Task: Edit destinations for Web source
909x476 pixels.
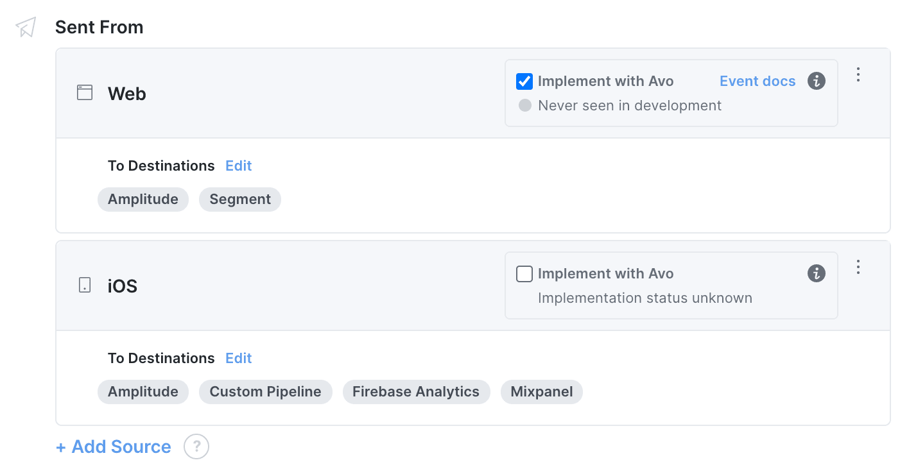Action: [x=238, y=166]
